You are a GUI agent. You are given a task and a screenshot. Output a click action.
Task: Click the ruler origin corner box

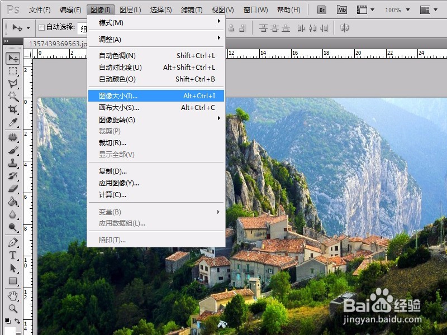(27, 54)
